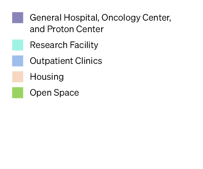Select the mint Research Facility swatch
The width and height of the screenshot is (203, 169).
pyautogui.click(x=18, y=45)
